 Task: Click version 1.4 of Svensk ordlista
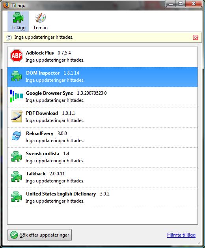click(x=66, y=153)
